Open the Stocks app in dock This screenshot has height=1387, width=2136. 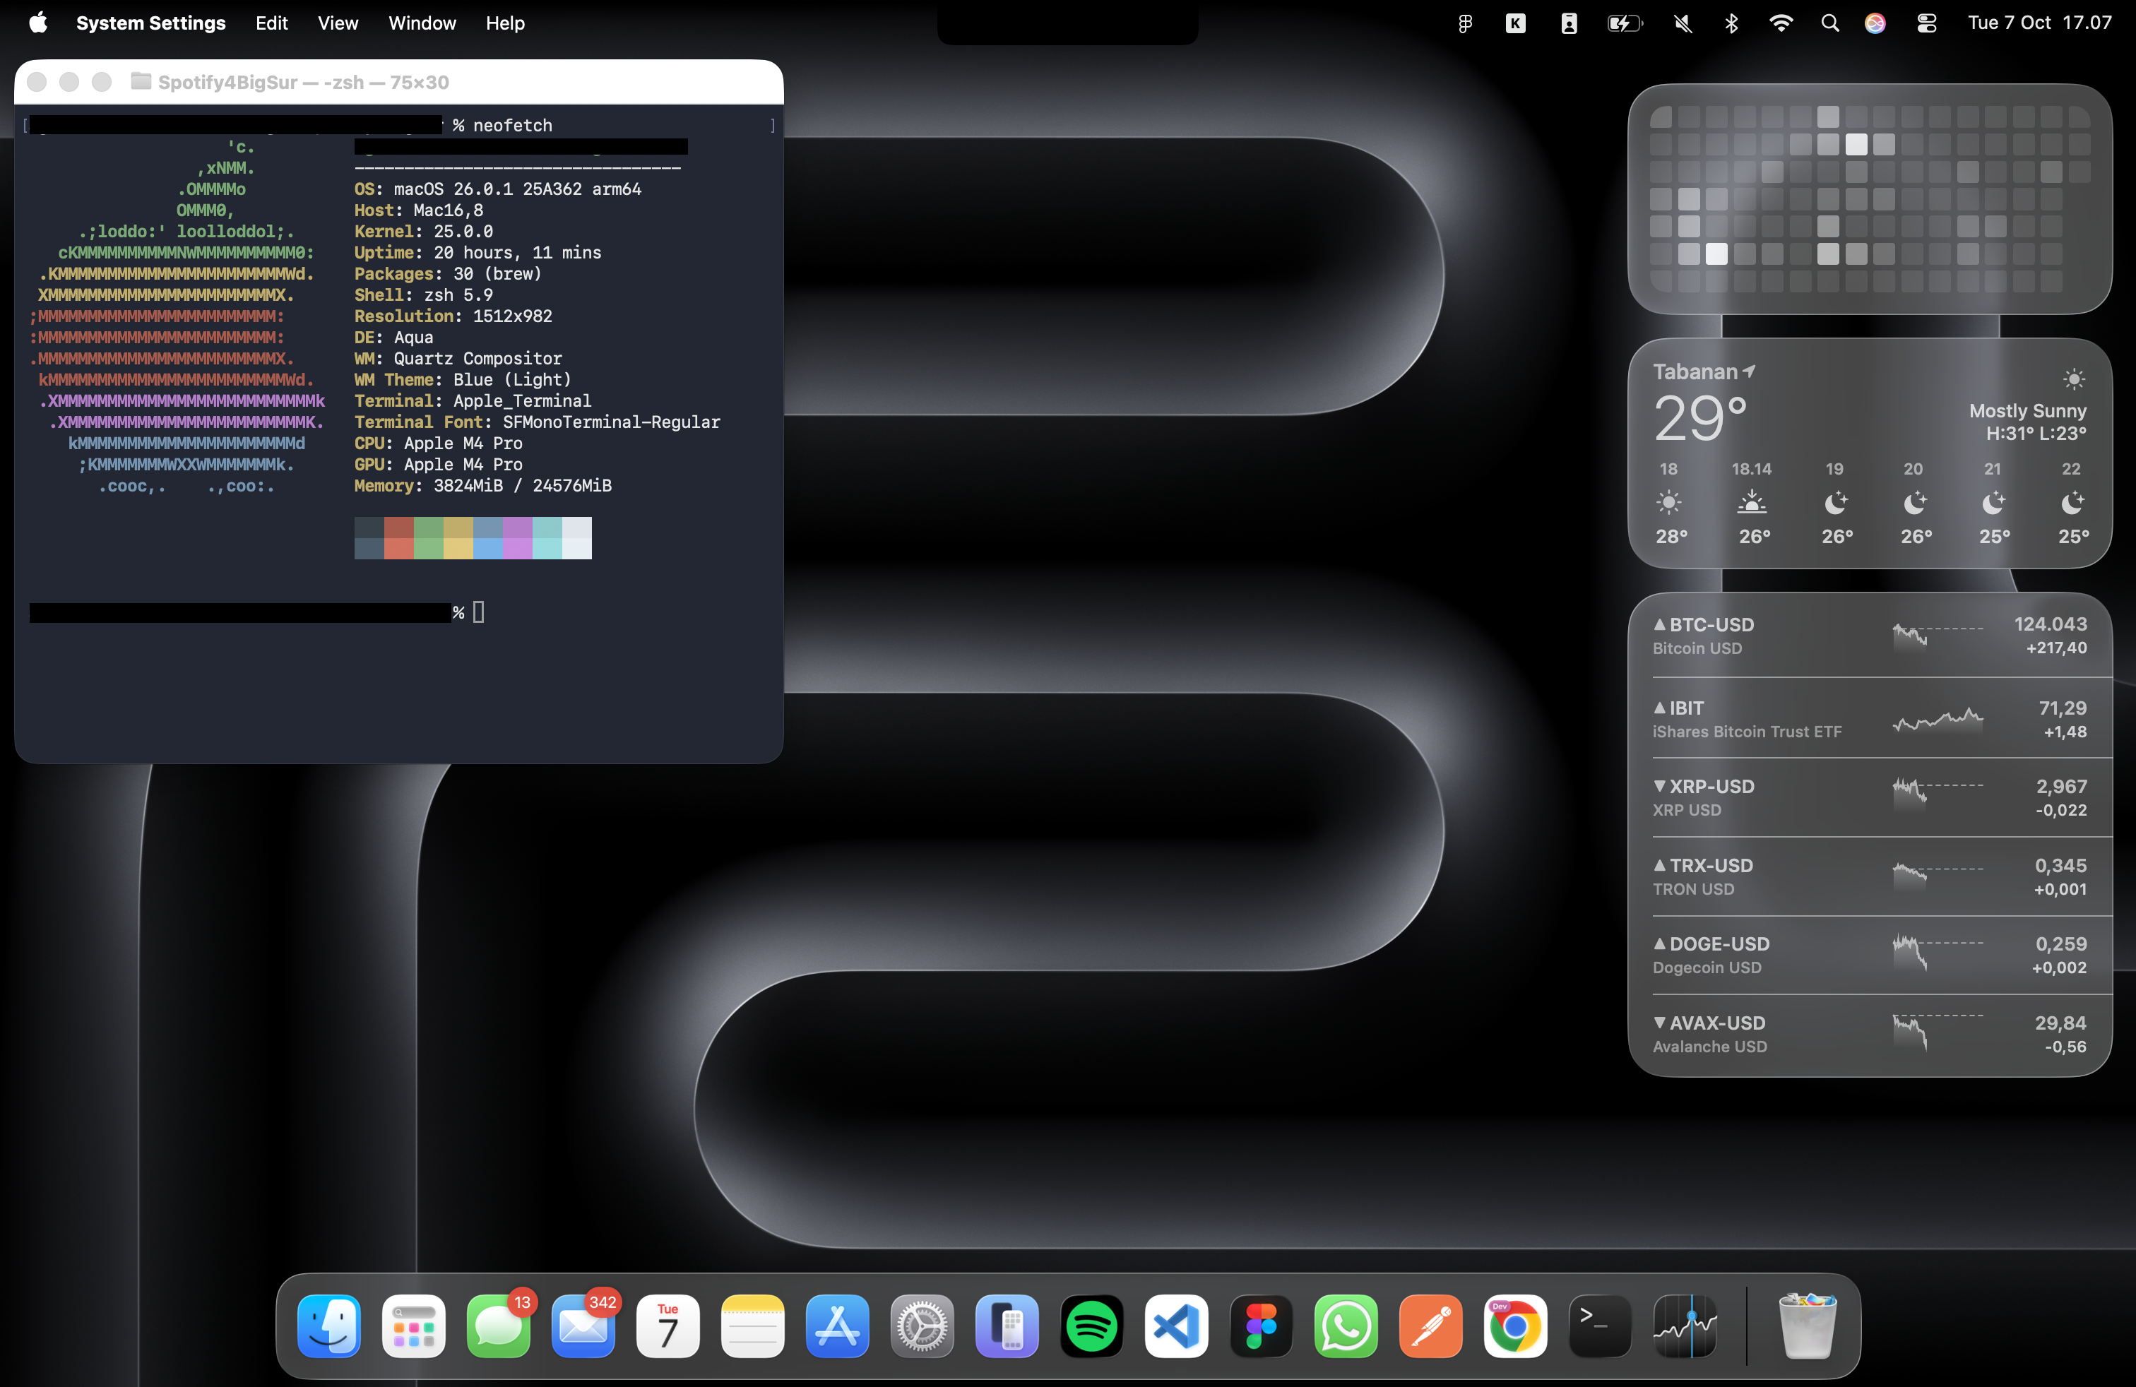tap(1685, 1326)
